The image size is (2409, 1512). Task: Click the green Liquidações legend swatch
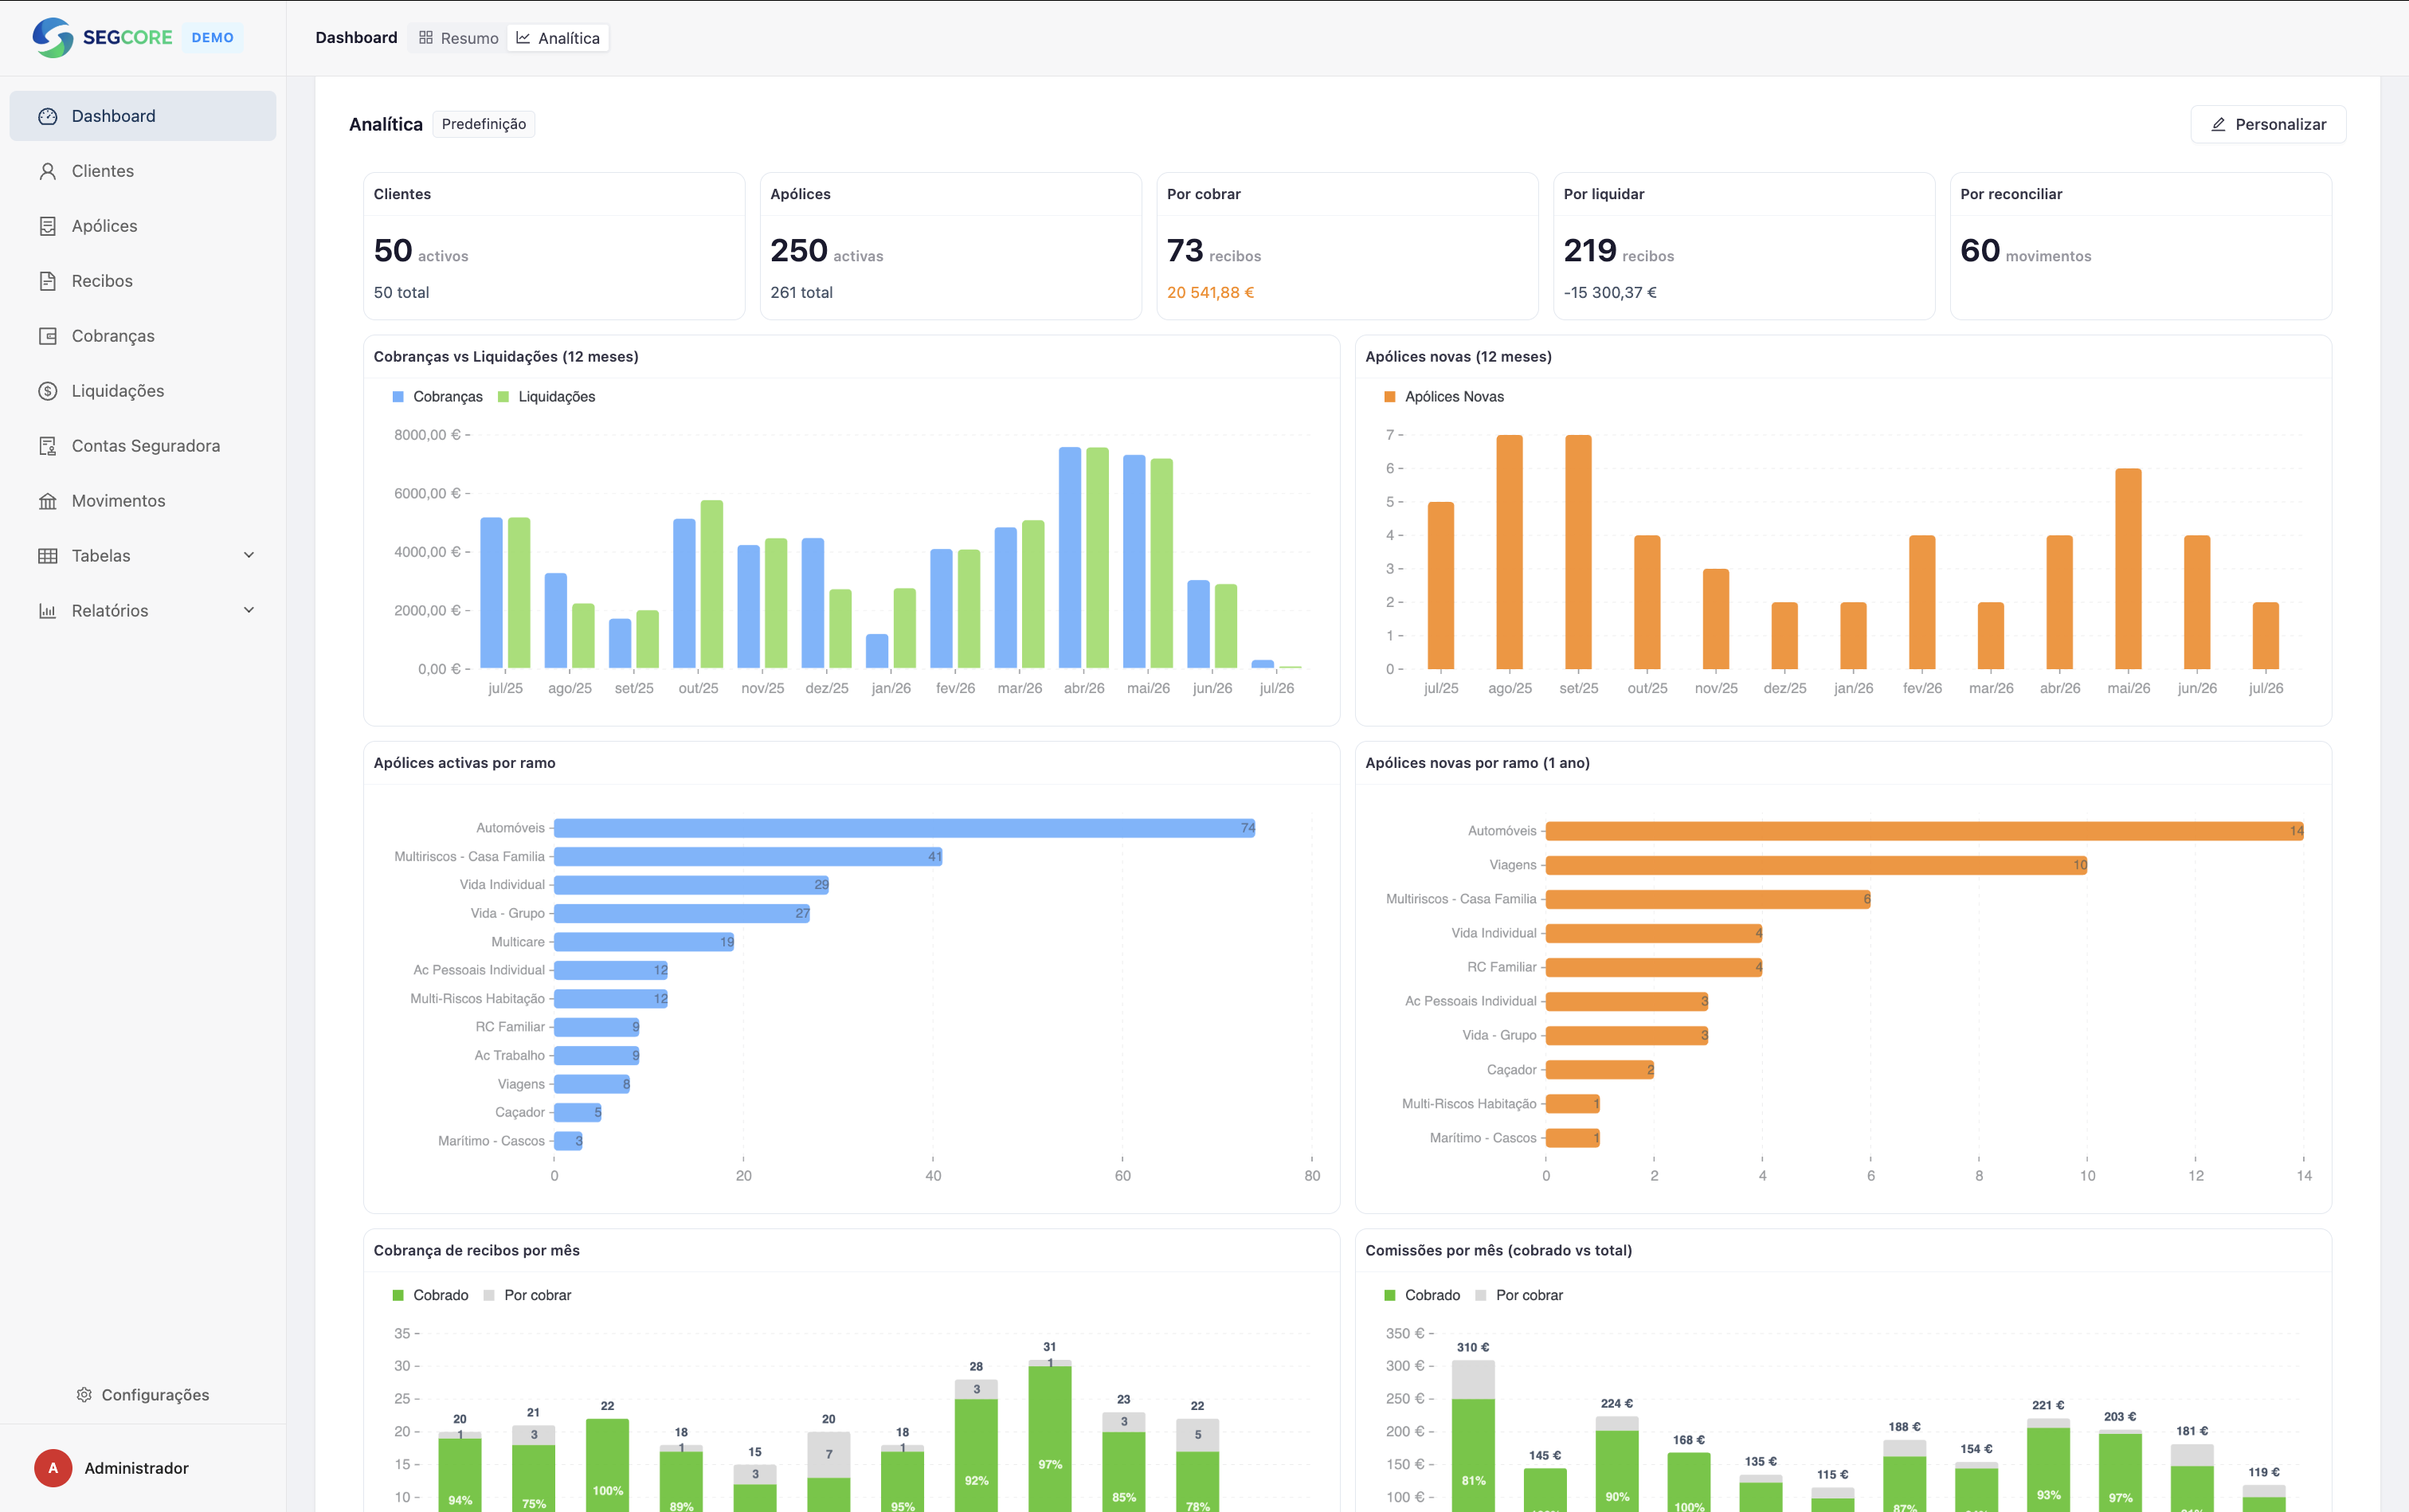[503, 397]
